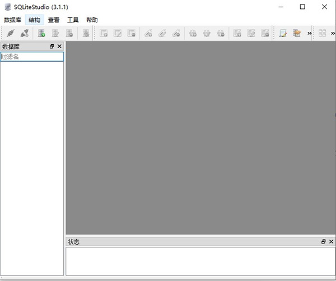Close the 数据库 side panel

coord(59,46)
